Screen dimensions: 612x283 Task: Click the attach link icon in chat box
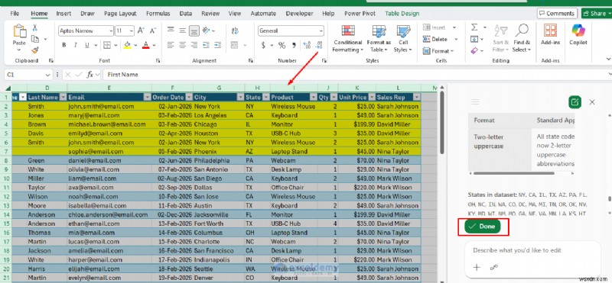pyautogui.click(x=493, y=268)
